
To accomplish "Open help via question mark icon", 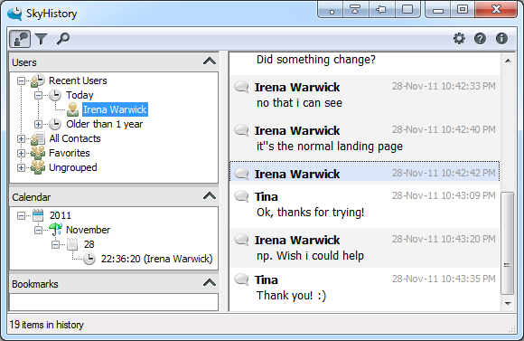I will pos(480,39).
